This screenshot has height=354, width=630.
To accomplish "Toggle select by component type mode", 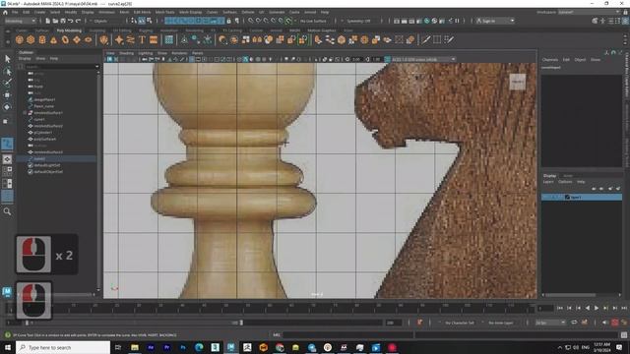I will tap(149, 21).
